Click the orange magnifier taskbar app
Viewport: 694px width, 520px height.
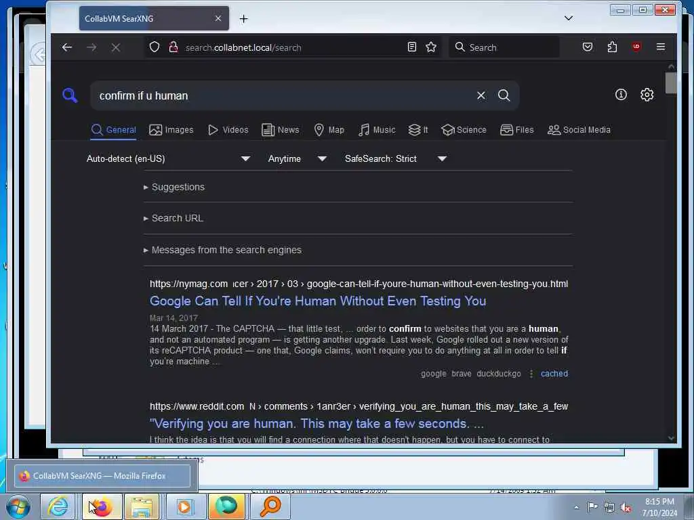(270, 506)
